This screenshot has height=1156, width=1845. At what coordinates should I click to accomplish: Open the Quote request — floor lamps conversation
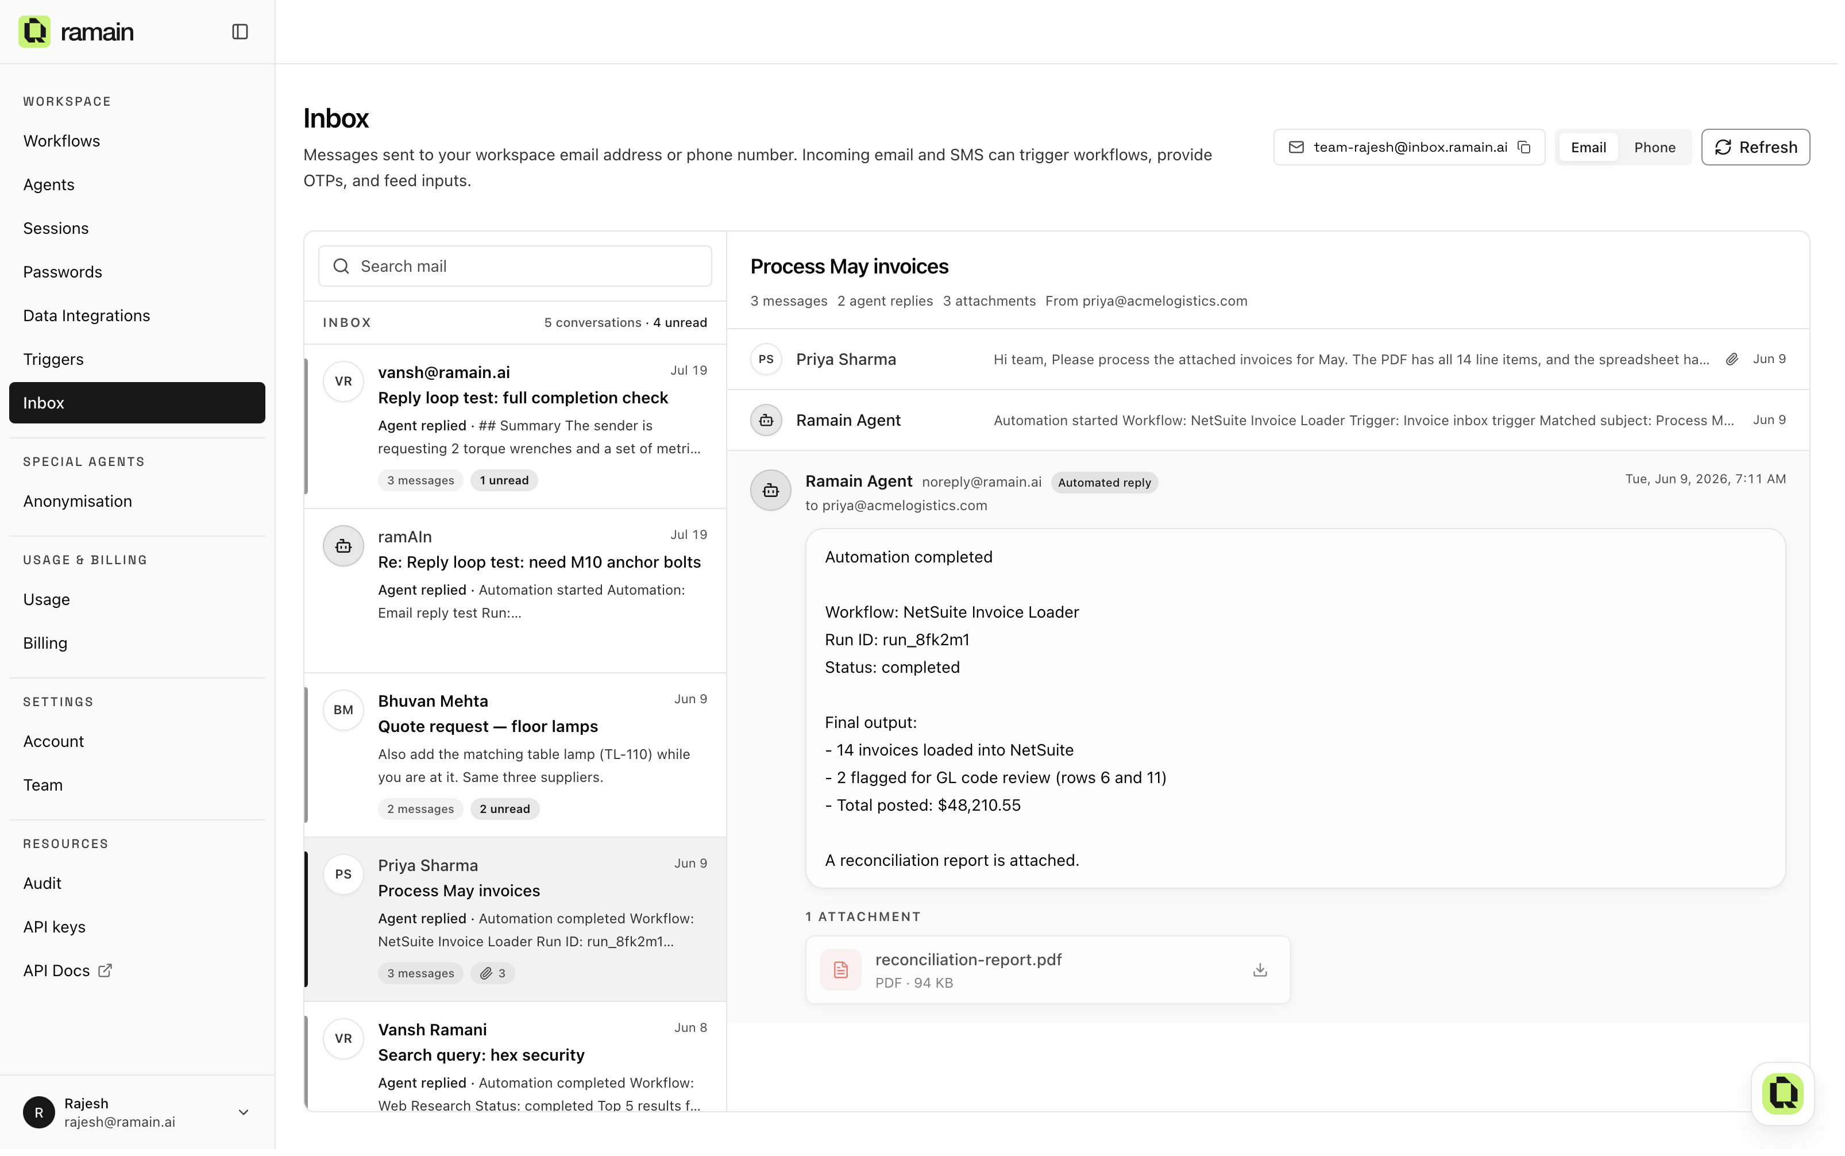tap(515, 756)
